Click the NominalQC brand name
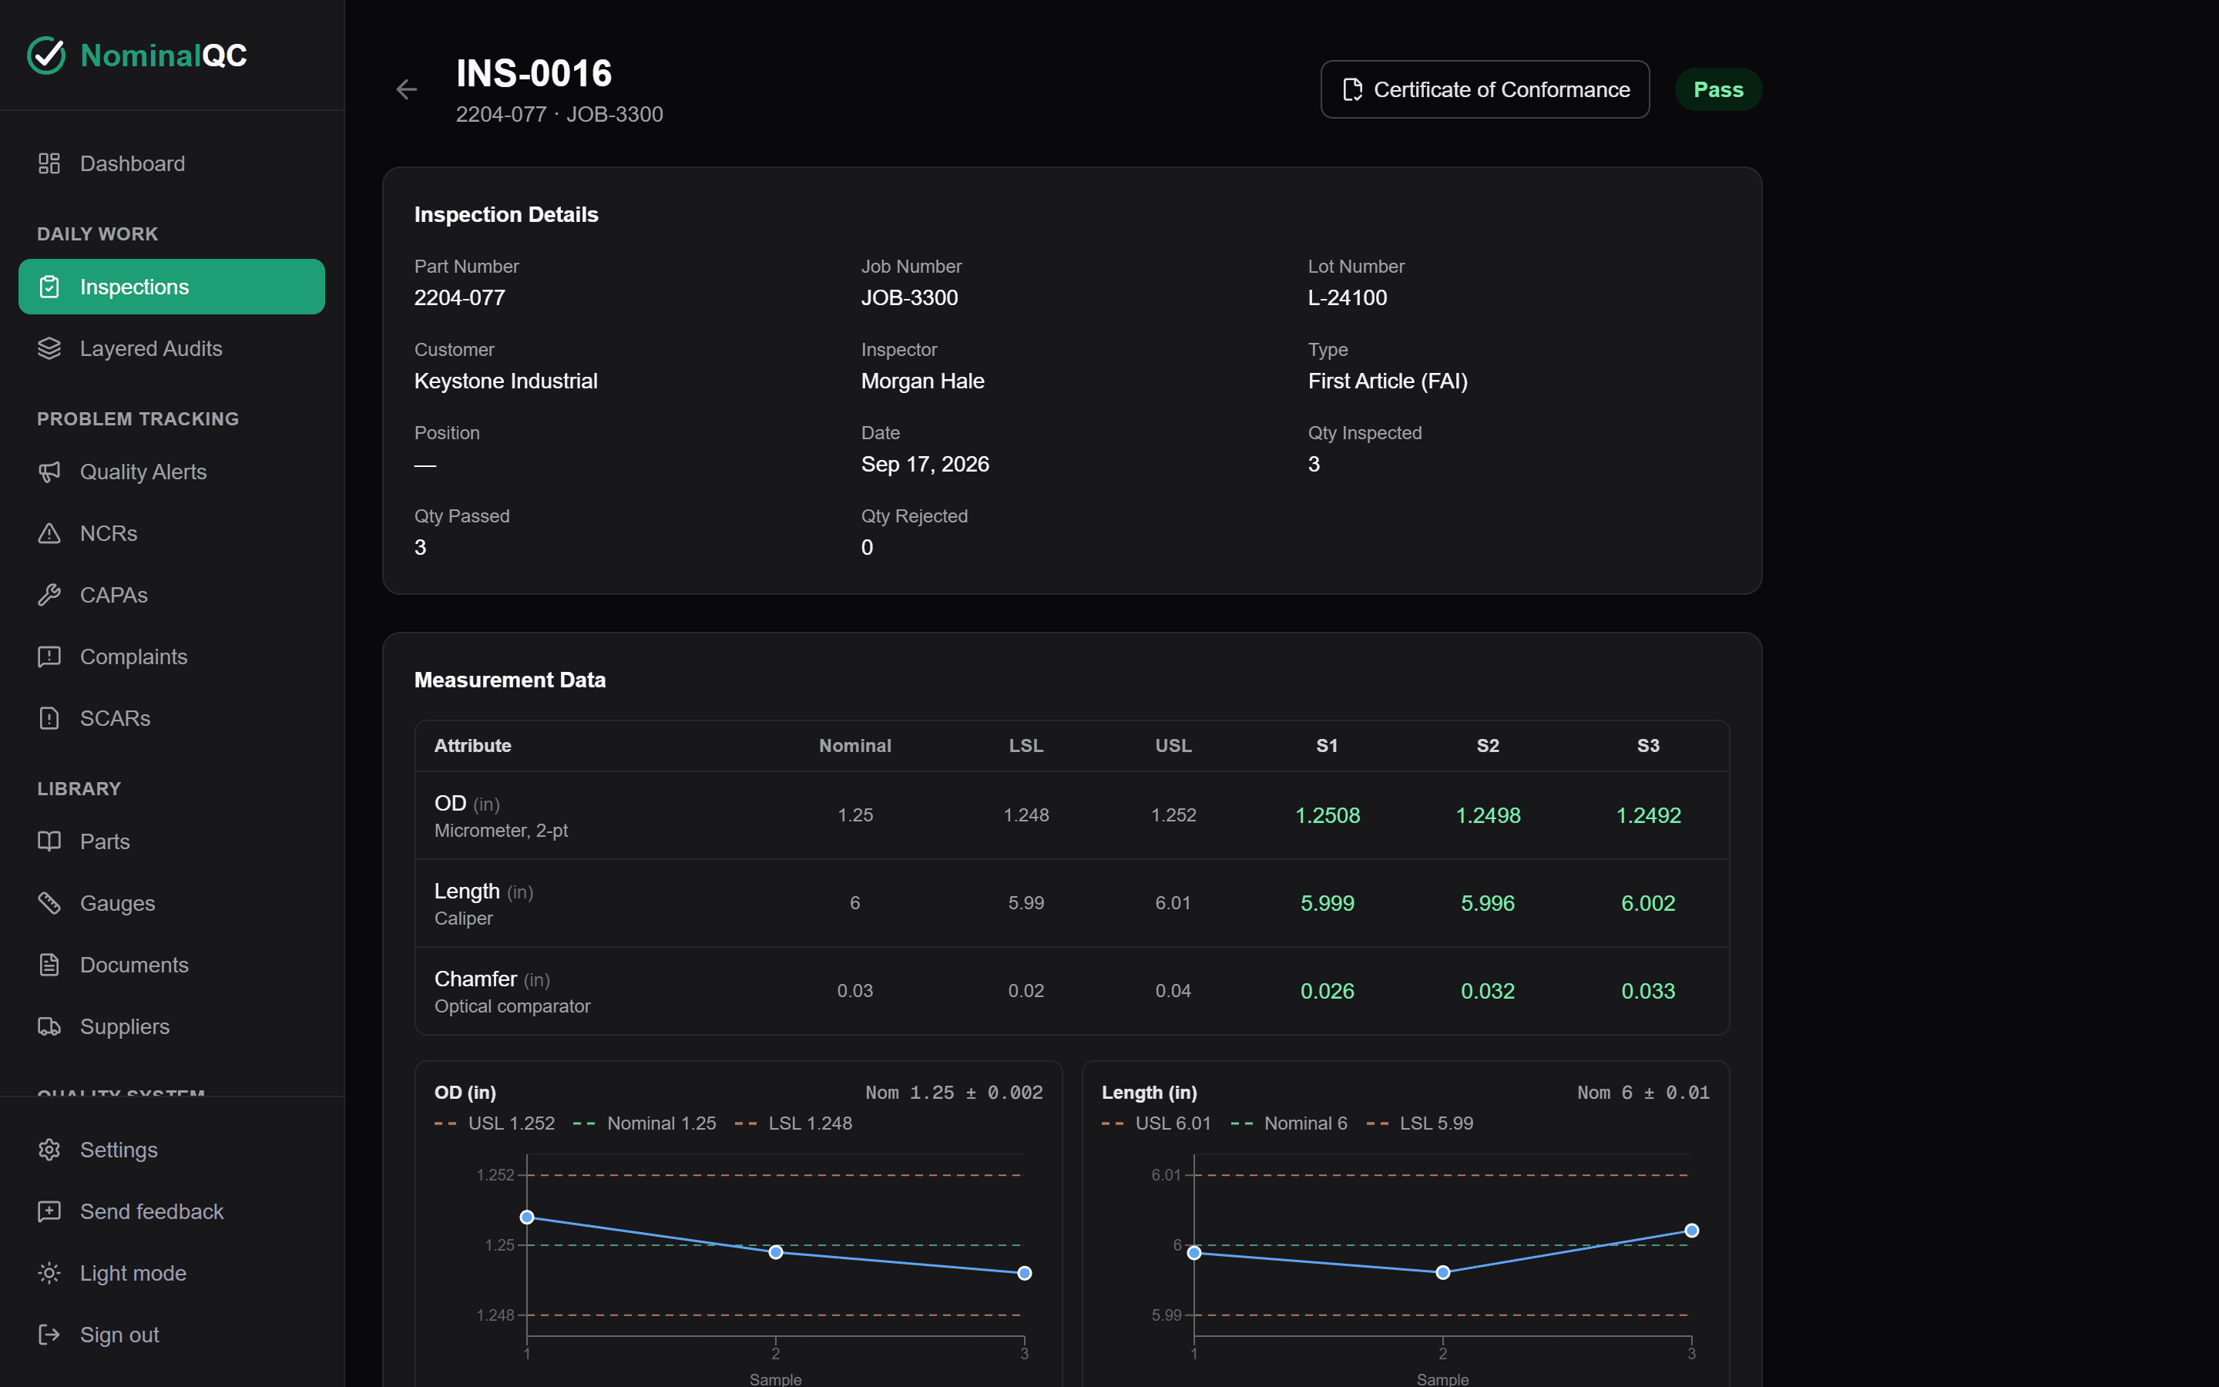 tap(163, 55)
